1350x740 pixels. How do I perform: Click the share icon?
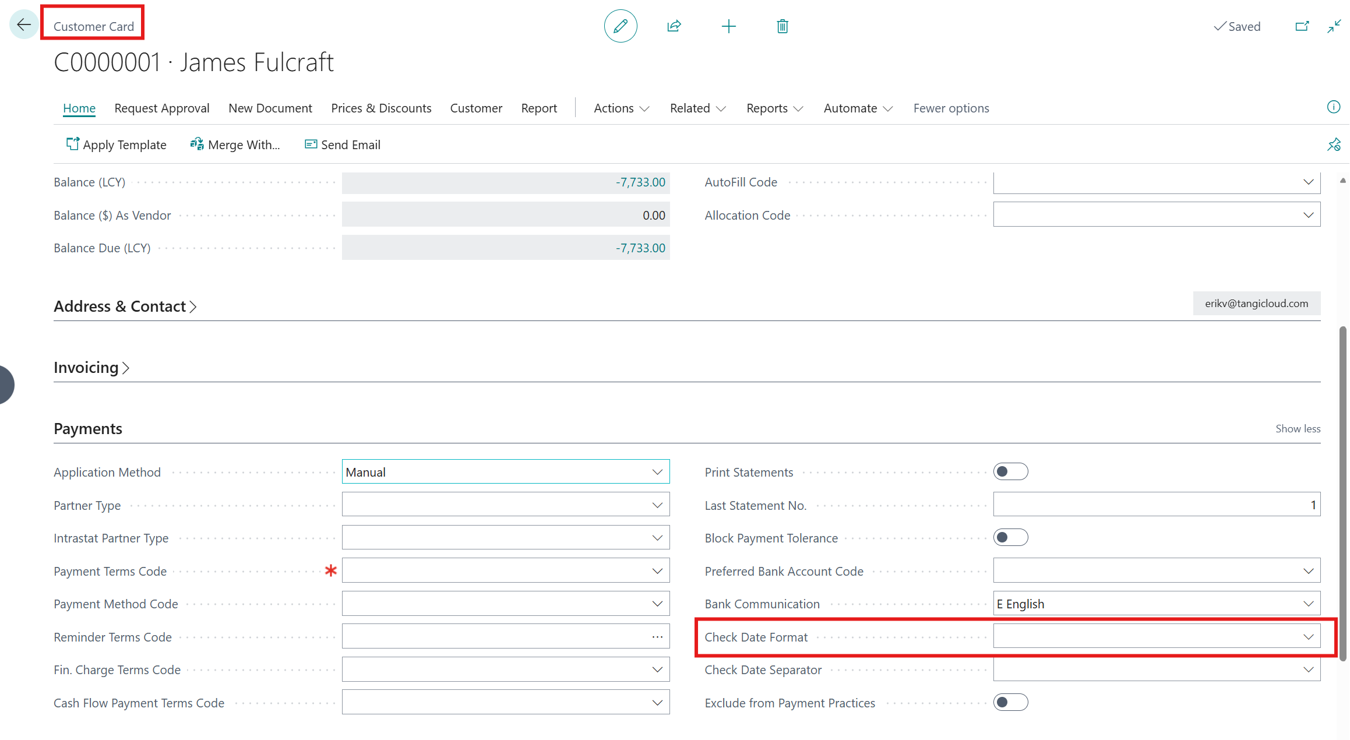[x=674, y=26]
